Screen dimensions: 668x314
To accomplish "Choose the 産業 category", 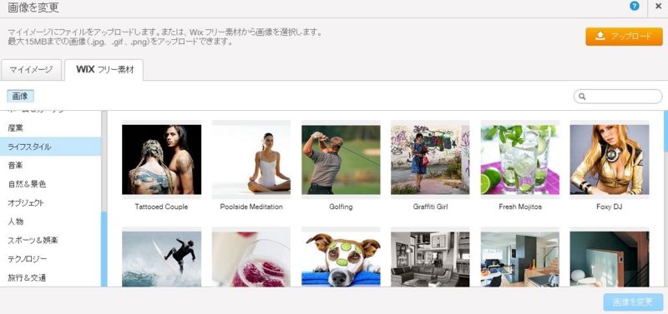I will (50, 128).
